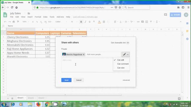This screenshot has width=191, height=107.
Task: Click the move to folder icon
Action: 29,13
